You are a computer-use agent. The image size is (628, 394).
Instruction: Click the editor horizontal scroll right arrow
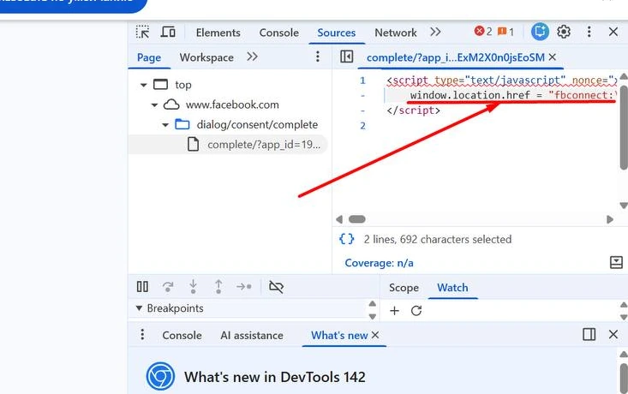point(610,219)
